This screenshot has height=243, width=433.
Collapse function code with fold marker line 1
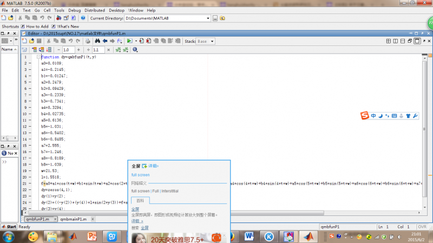point(38,57)
